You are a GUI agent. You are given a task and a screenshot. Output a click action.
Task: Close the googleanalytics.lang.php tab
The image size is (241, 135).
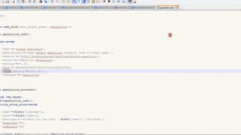[x=91, y=7]
